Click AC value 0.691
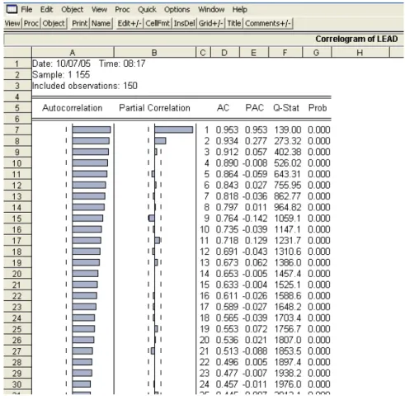The image size is (405, 400). (x=227, y=252)
